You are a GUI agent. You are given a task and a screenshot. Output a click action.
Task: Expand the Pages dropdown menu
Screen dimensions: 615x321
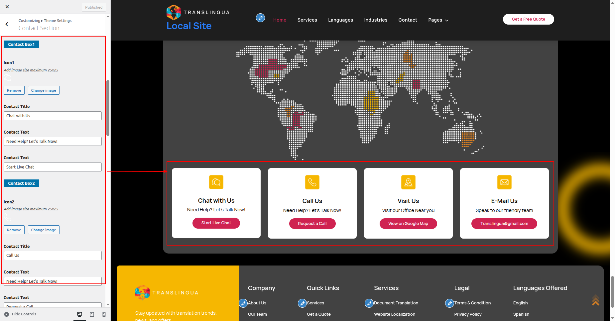coord(438,20)
